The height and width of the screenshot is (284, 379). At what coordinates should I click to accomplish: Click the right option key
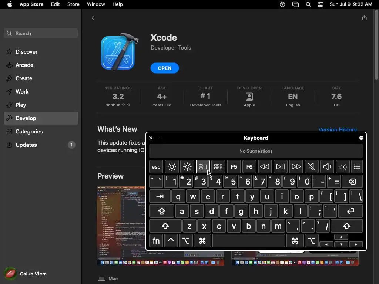311,240
